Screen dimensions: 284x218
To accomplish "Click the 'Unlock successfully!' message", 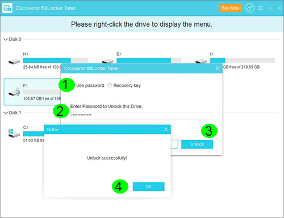I will [107, 158].
